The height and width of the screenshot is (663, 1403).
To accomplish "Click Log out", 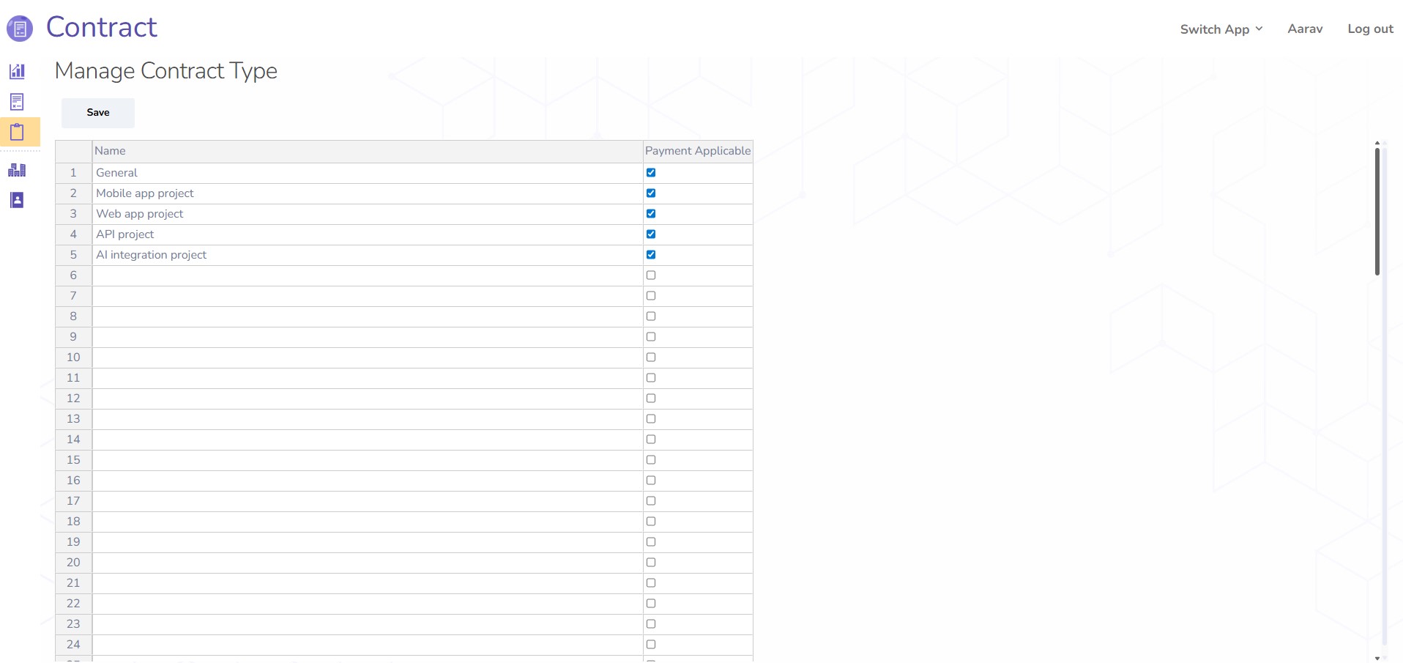I will coord(1370,29).
